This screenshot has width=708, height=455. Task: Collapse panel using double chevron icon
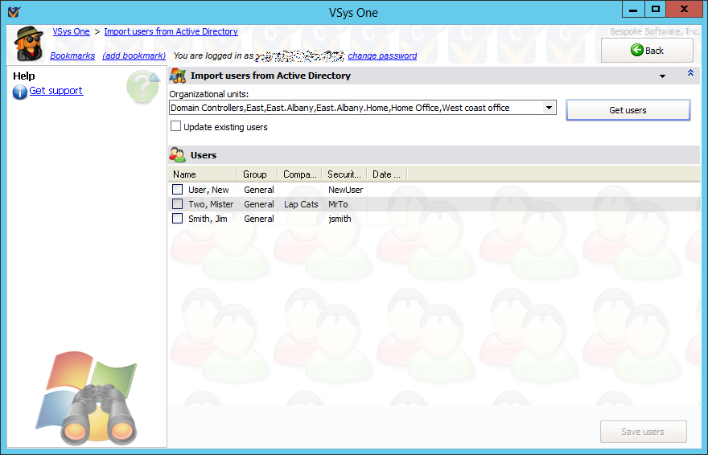[690, 74]
